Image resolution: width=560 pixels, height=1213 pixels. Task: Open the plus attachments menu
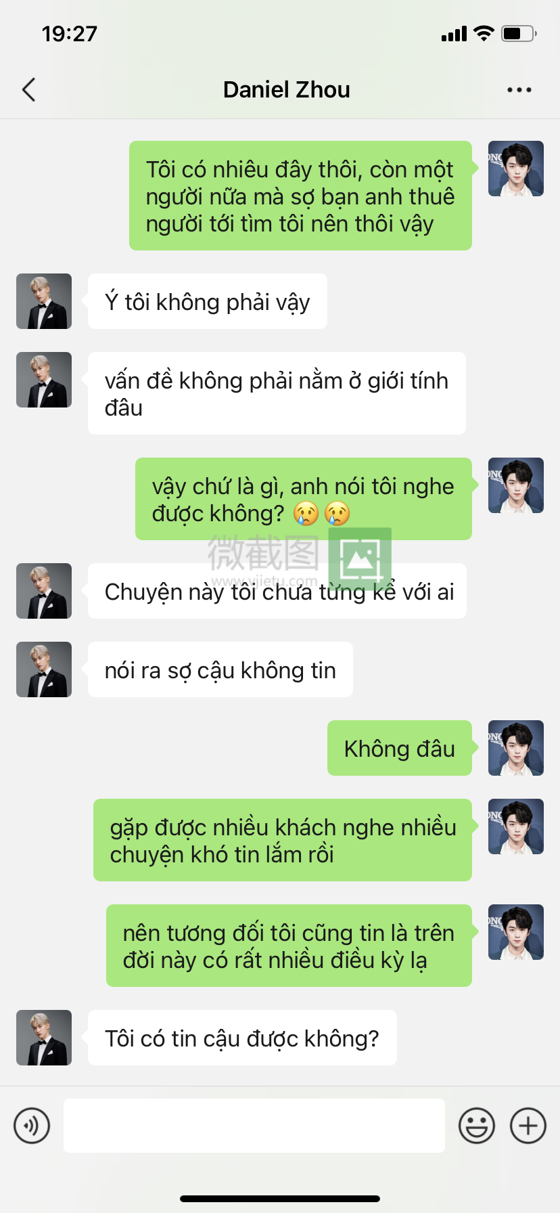click(528, 1126)
